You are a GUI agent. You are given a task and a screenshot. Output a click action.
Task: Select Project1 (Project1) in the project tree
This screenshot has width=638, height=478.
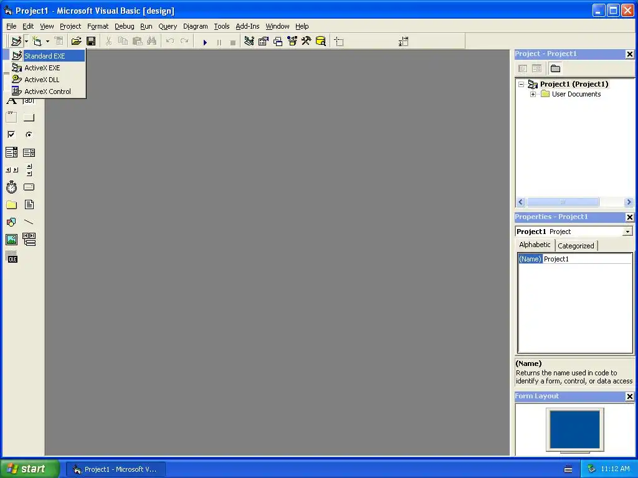[x=574, y=84]
